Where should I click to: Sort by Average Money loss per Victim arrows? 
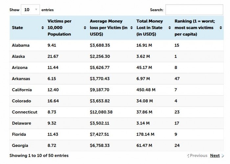coord(132,28)
